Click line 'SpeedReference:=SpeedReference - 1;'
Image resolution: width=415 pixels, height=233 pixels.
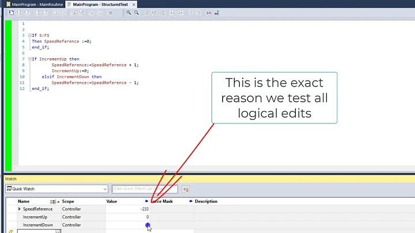[95, 82]
